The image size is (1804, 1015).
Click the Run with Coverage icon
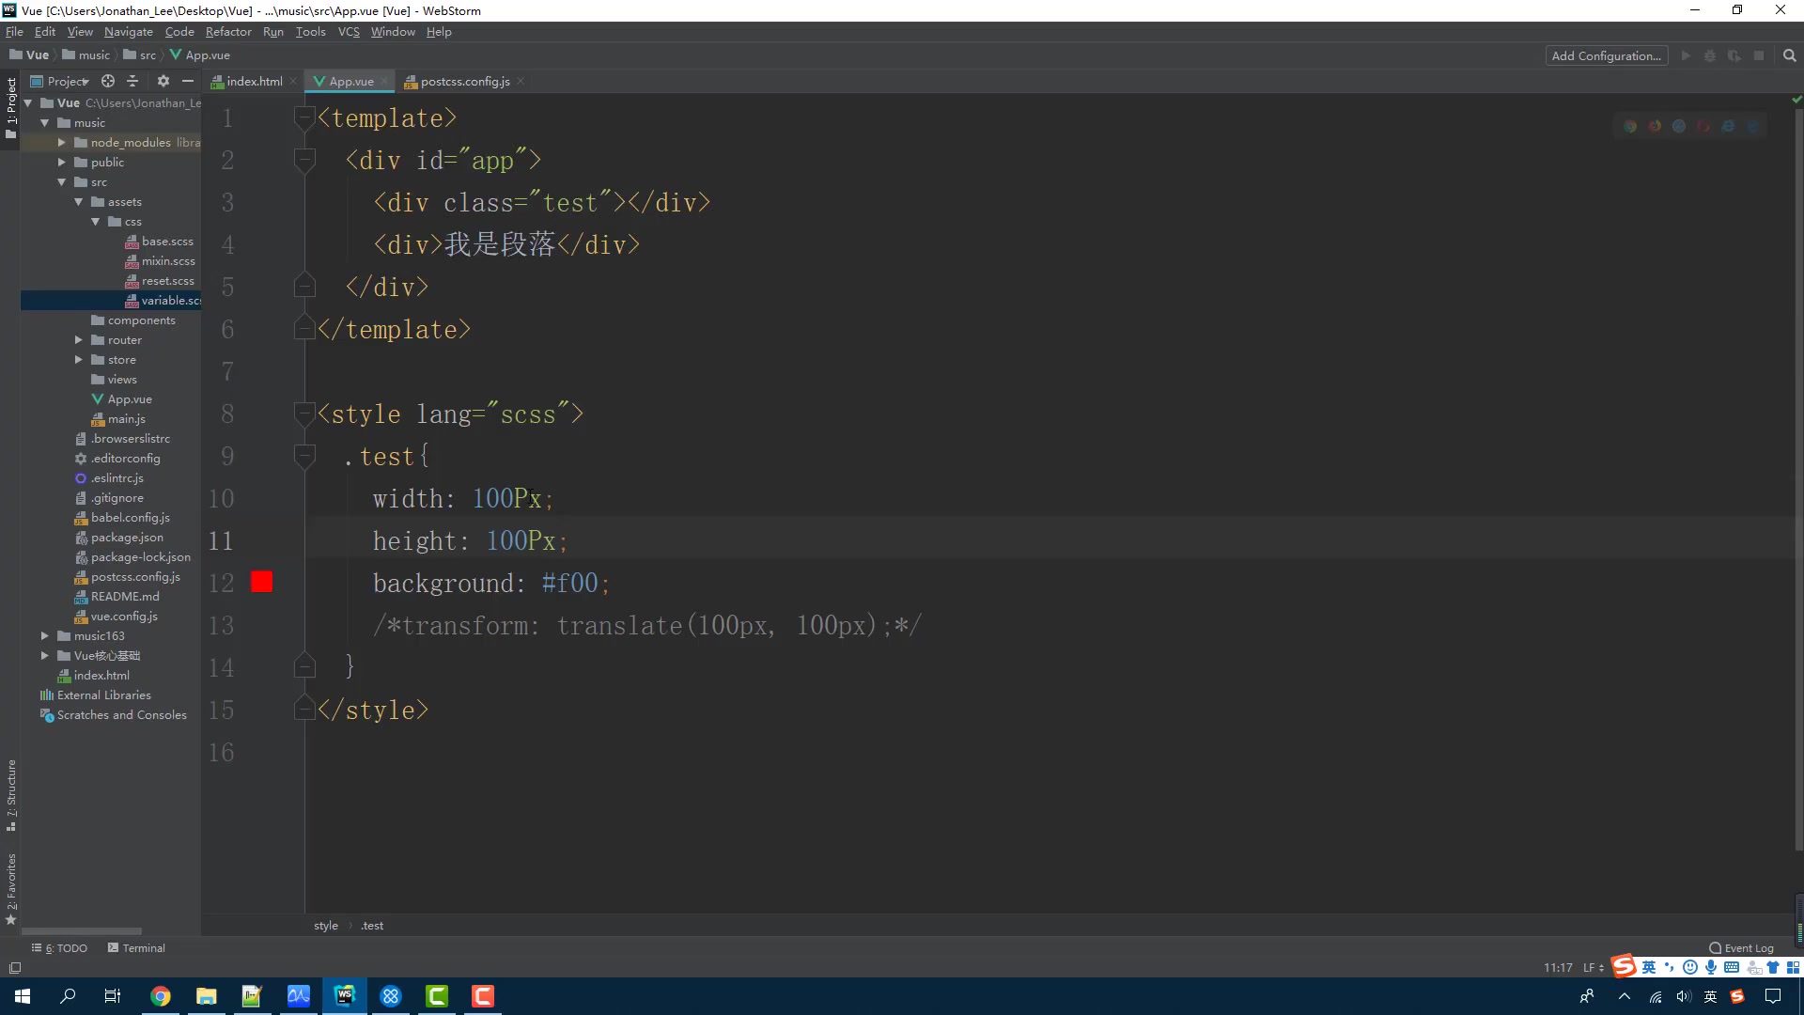click(1734, 55)
